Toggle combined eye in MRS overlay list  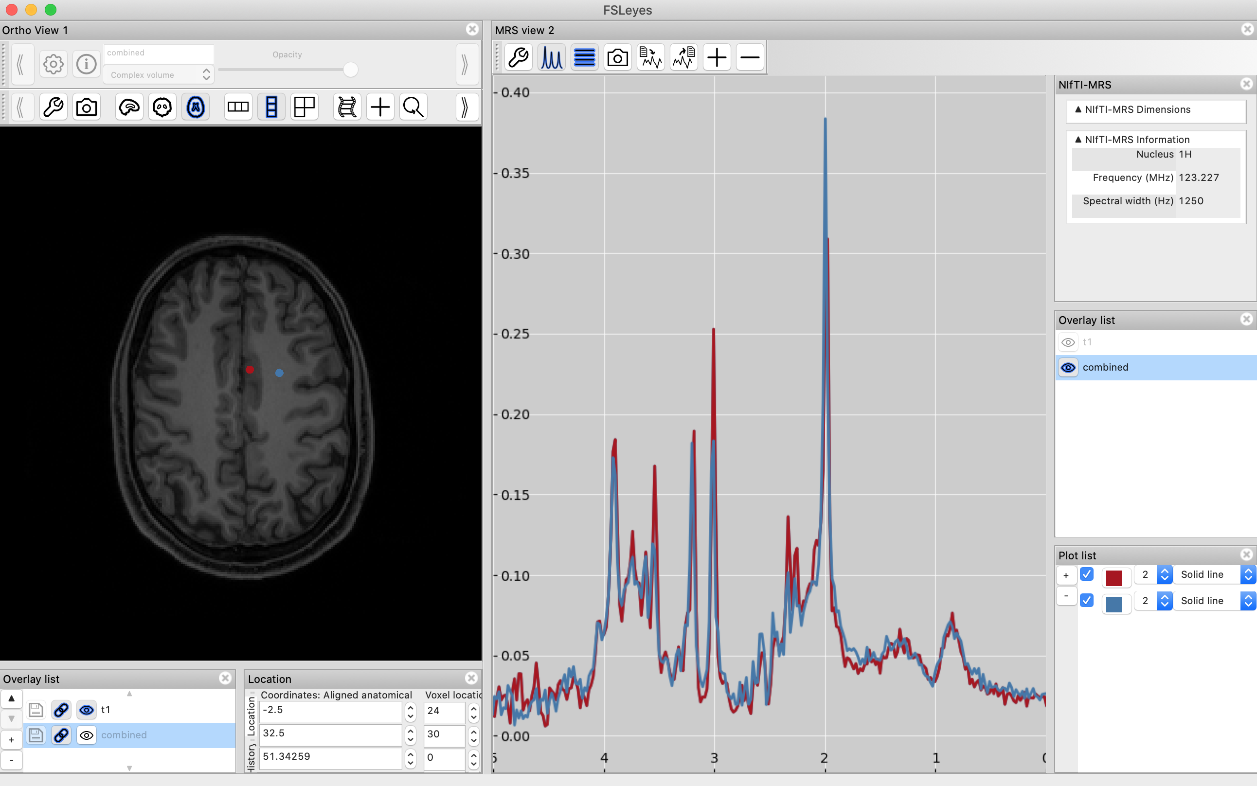click(1068, 368)
